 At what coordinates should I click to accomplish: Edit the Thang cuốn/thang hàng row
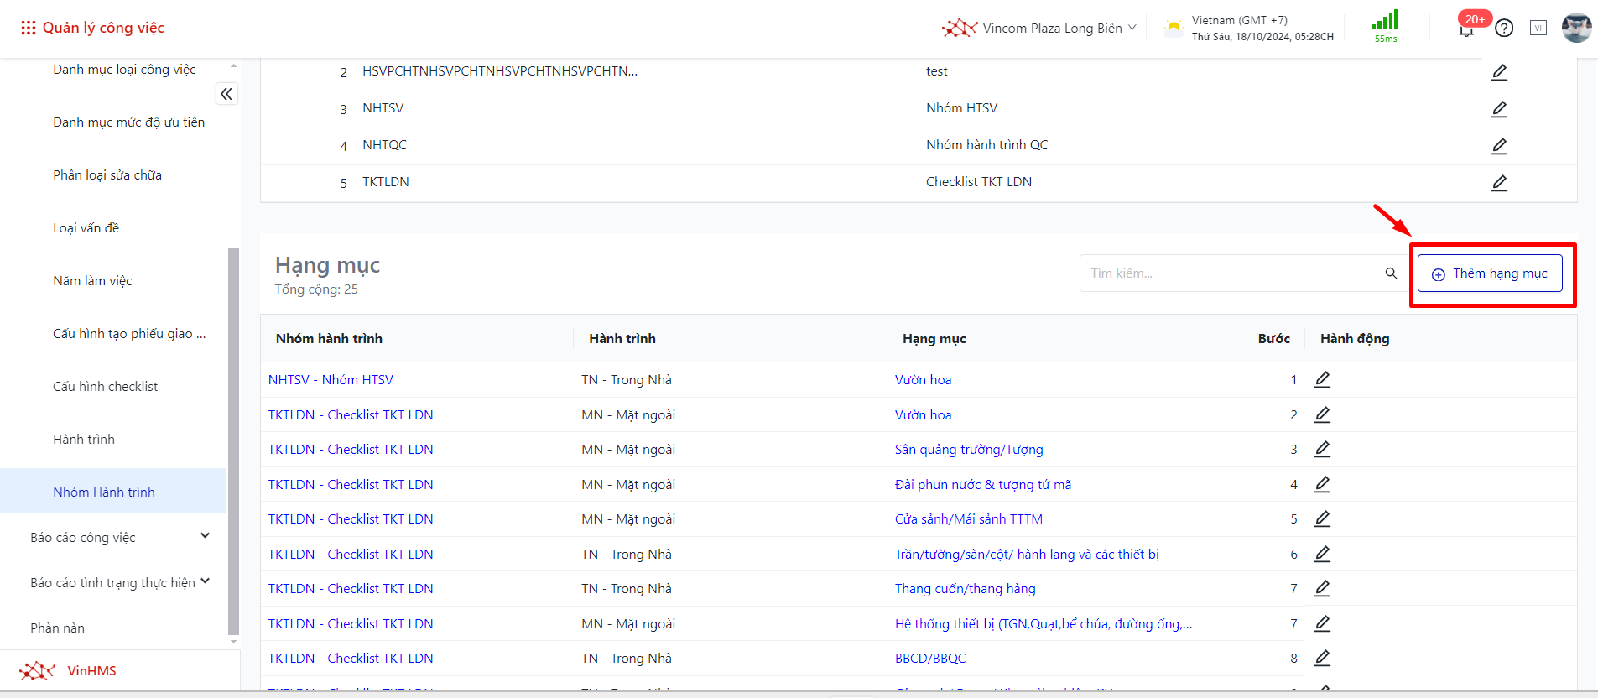point(1322,589)
